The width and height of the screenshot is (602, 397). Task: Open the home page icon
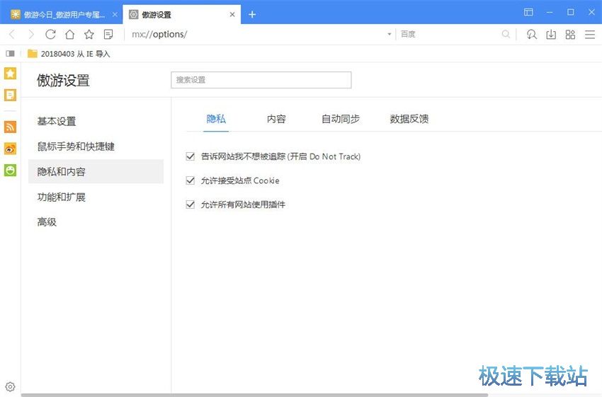point(70,35)
